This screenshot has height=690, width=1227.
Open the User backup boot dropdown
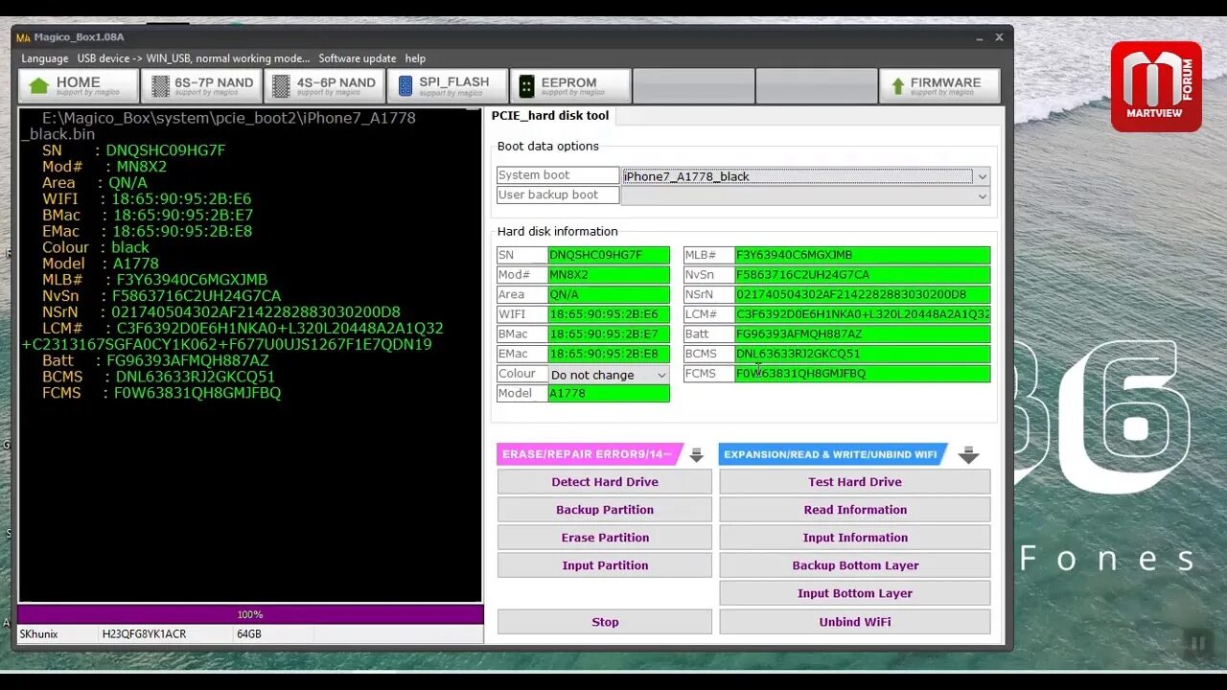pos(982,195)
